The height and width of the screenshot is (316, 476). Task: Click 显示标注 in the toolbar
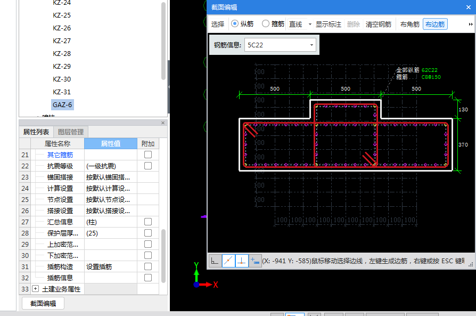328,25
